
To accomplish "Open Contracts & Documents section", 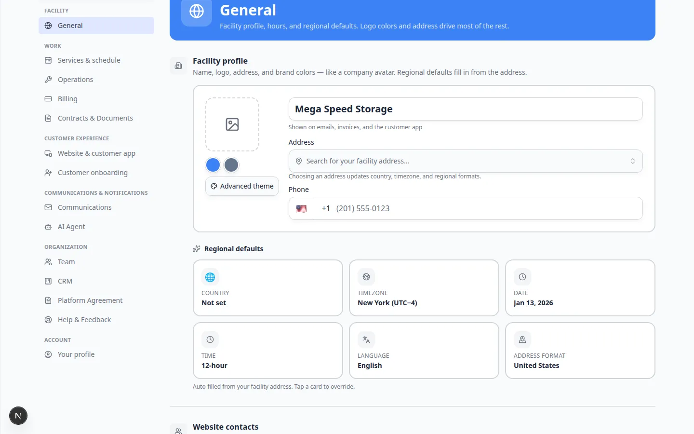I will click(x=96, y=118).
